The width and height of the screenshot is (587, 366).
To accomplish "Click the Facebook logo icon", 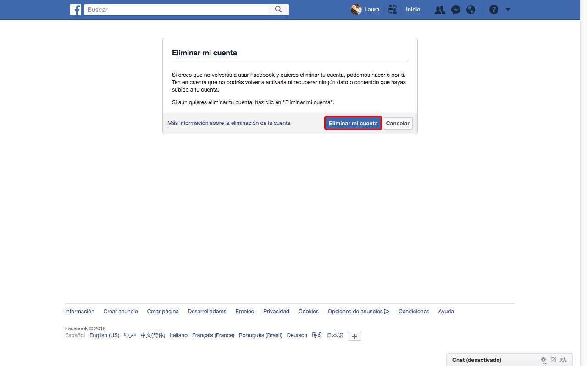I will [76, 10].
